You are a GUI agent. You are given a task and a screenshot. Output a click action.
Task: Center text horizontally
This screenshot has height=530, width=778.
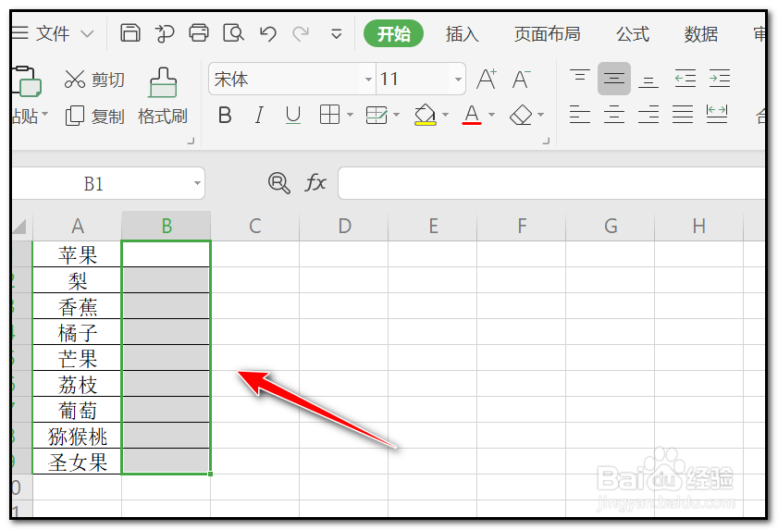click(613, 114)
